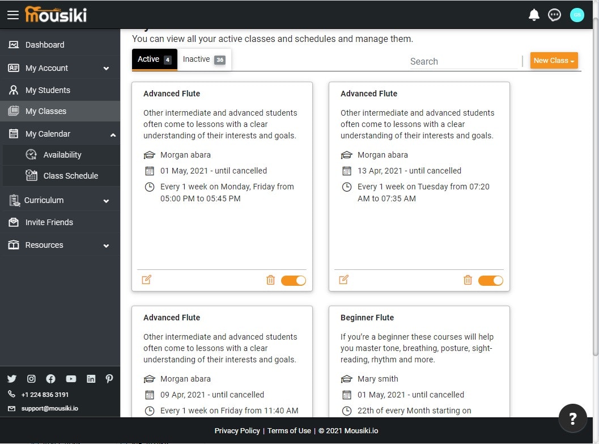Click the My Classes icon

(14, 111)
